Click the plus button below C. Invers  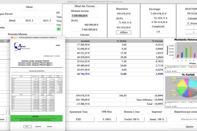[x=191, y=32]
